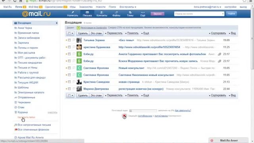Open Знакомства in top navigation
This screenshot has height=143, width=254.
[x=86, y=7]
